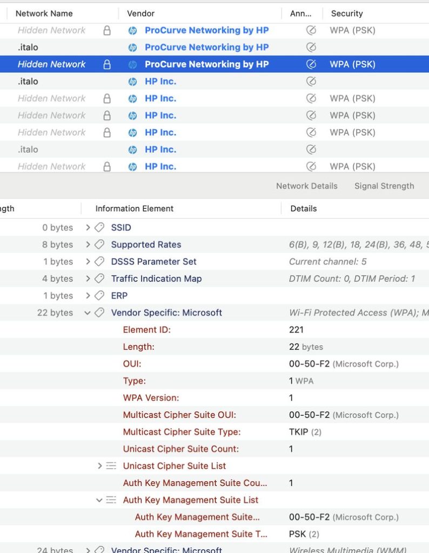Click the 8 bytes length for Supported Rates
This screenshot has width=429, height=553.
pyautogui.click(x=57, y=245)
